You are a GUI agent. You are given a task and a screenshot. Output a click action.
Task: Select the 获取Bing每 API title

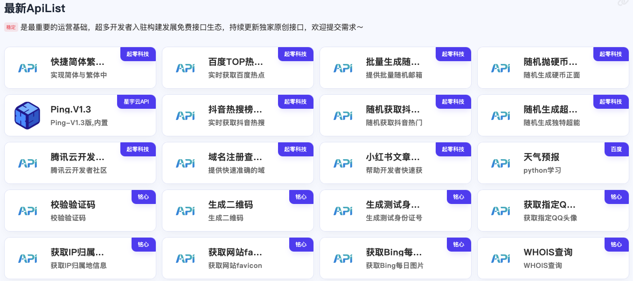pyautogui.click(x=394, y=253)
